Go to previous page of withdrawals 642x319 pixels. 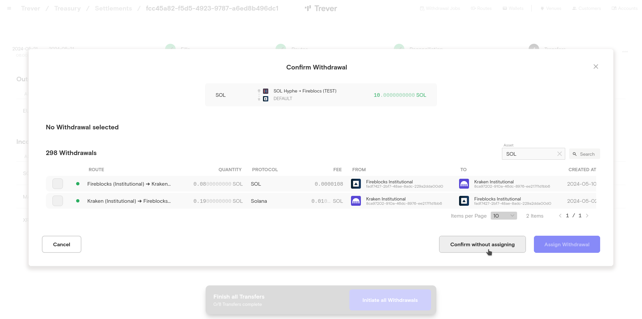pyautogui.click(x=560, y=216)
